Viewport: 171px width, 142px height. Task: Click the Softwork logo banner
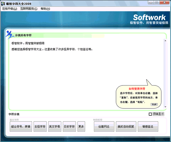pos(149,17)
